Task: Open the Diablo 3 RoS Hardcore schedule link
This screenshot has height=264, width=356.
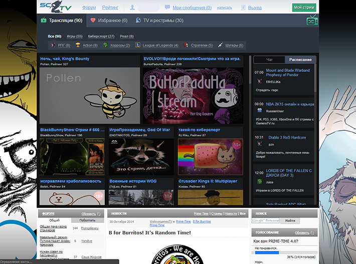Action: click(x=286, y=137)
